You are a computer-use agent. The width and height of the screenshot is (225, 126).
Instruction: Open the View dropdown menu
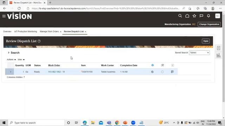(x=21, y=59)
